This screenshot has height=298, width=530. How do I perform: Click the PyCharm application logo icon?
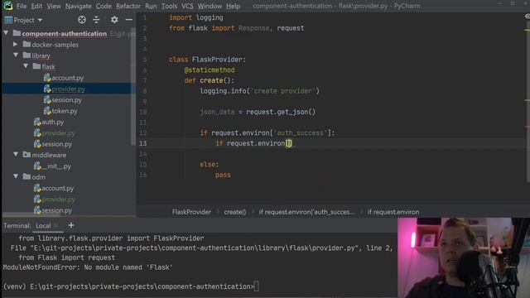pos(7,6)
